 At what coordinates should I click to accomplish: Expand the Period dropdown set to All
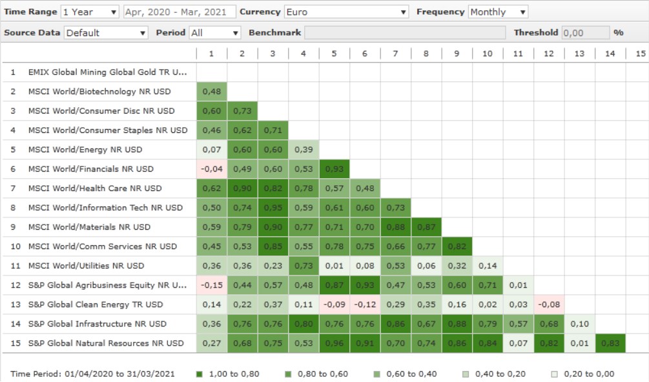(214, 32)
